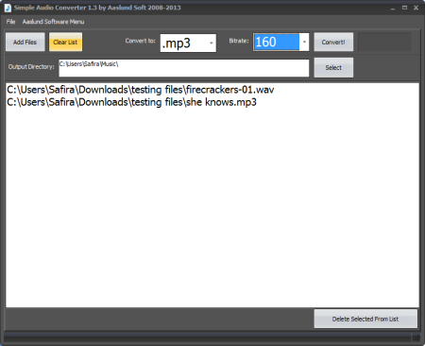Click the bitrate value 160 field
Screen dimensions: 425x346
[x=276, y=42]
